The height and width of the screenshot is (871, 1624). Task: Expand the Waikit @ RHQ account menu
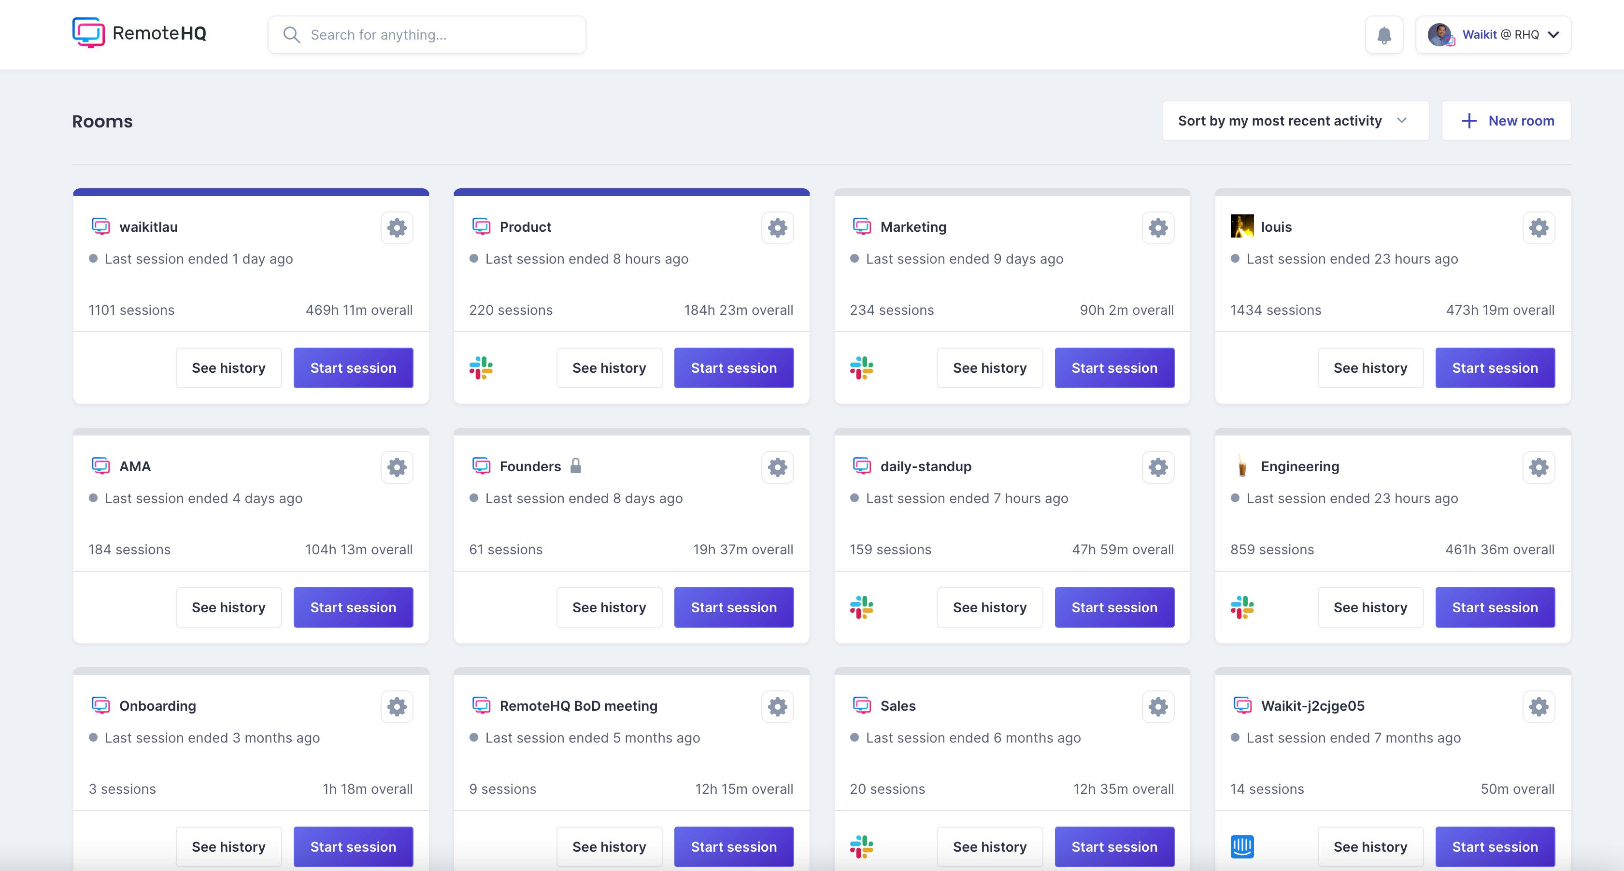1494,35
